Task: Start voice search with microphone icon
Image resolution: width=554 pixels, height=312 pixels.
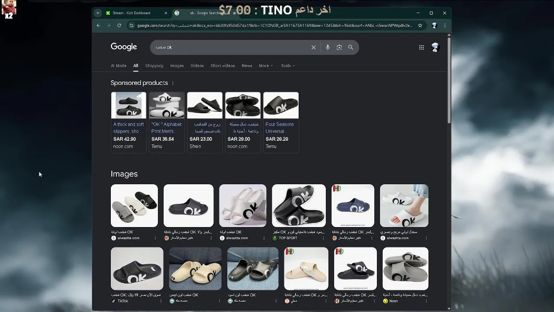Action: click(x=328, y=47)
